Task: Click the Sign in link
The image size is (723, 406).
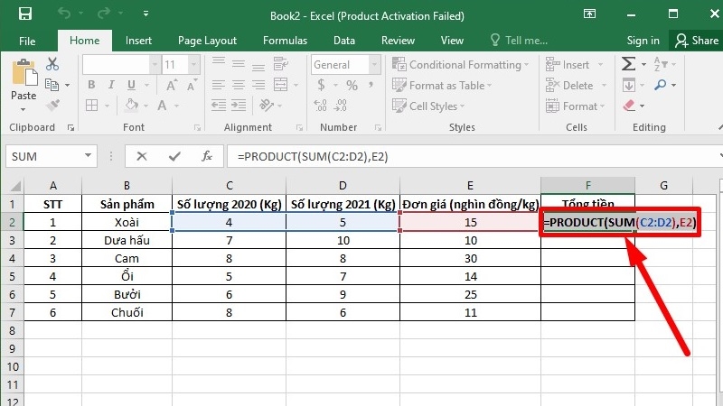Action: 643,41
